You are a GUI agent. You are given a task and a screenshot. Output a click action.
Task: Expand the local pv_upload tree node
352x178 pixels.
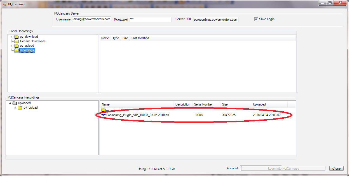(11, 46)
